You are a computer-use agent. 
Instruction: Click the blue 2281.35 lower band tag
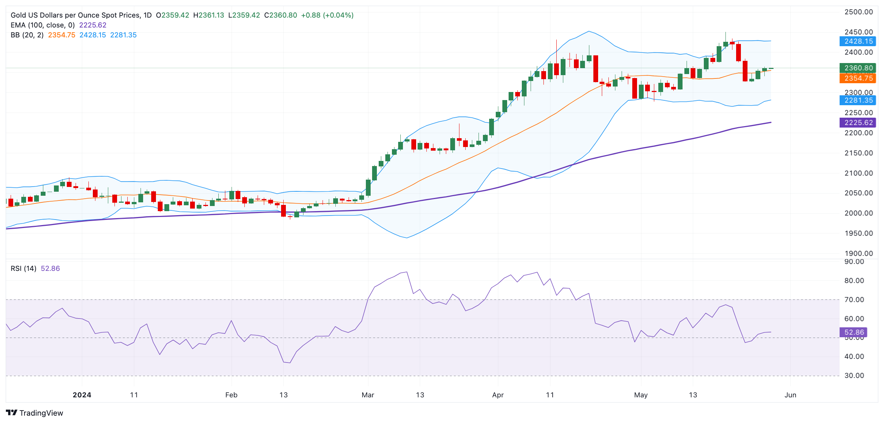pyautogui.click(x=858, y=100)
